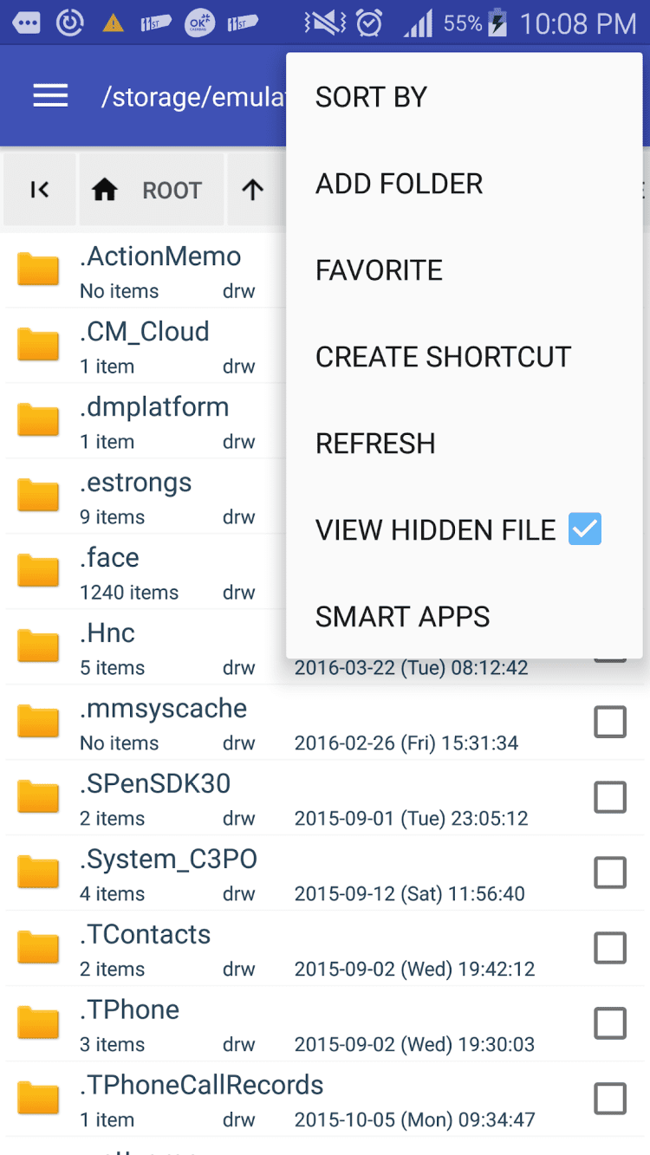Check the box for .mmsyscache folder
The width and height of the screenshot is (650, 1155).
coord(609,722)
